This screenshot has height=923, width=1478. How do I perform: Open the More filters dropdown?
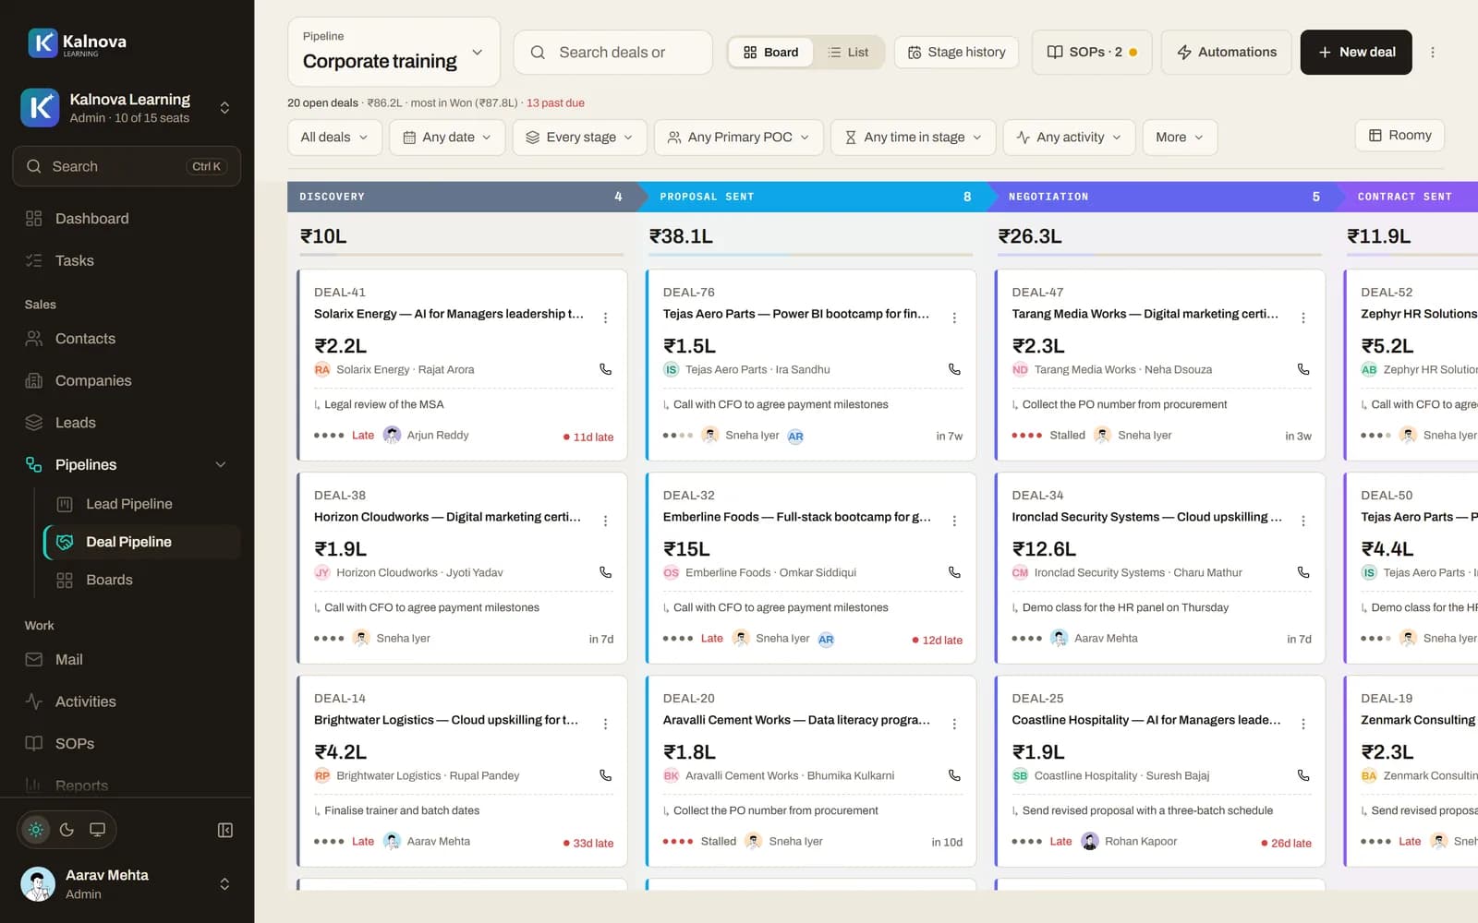pyautogui.click(x=1180, y=138)
